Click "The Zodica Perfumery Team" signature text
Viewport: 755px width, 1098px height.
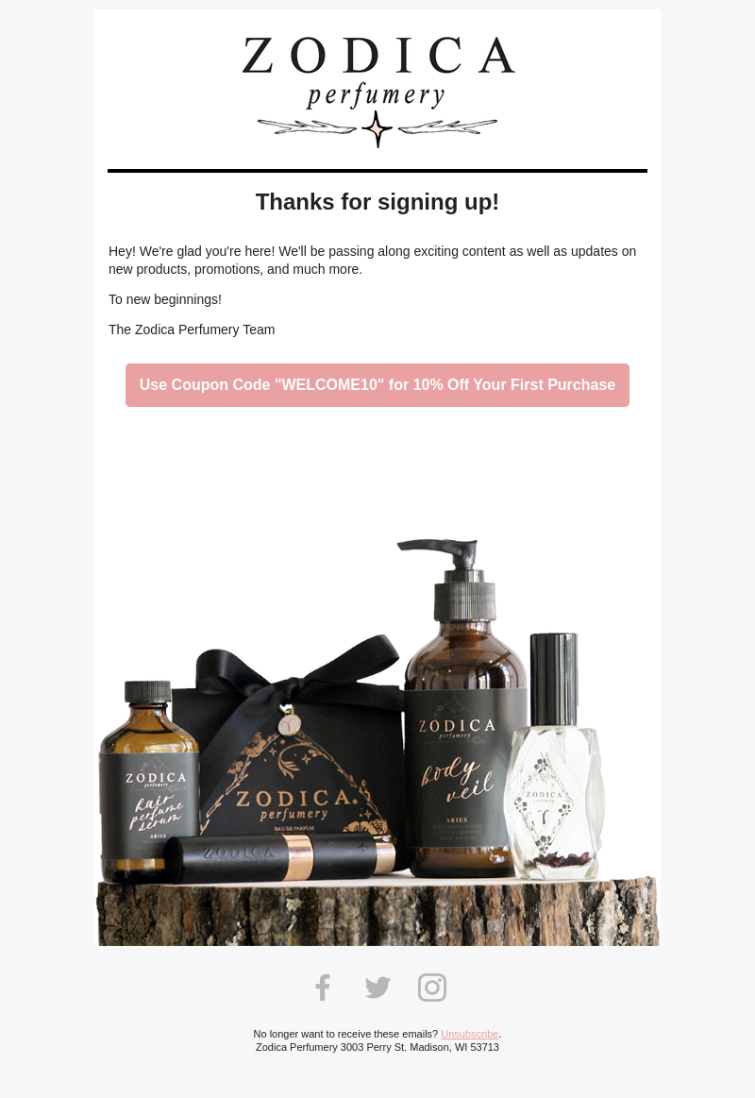coord(192,329)
